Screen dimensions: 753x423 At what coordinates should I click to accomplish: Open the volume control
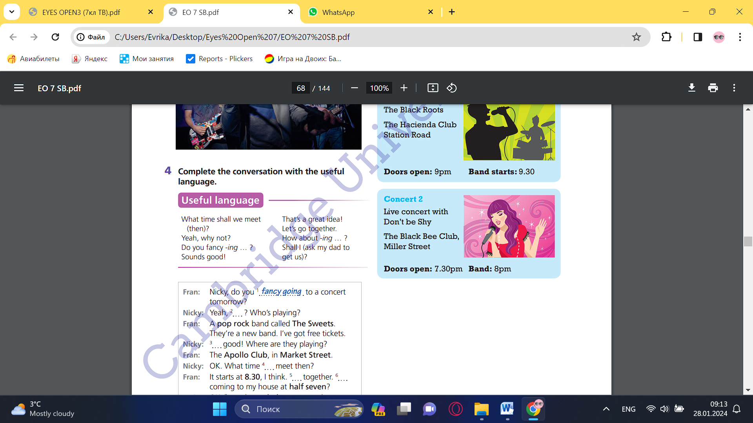tap(664, 409)
